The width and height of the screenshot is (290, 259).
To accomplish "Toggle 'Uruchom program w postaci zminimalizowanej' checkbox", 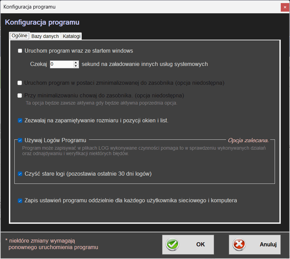I will click(20, 83).
